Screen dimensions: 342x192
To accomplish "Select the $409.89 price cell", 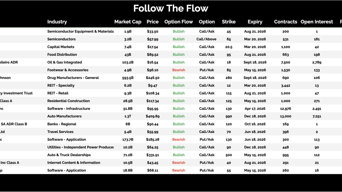I will pos(152,116).
